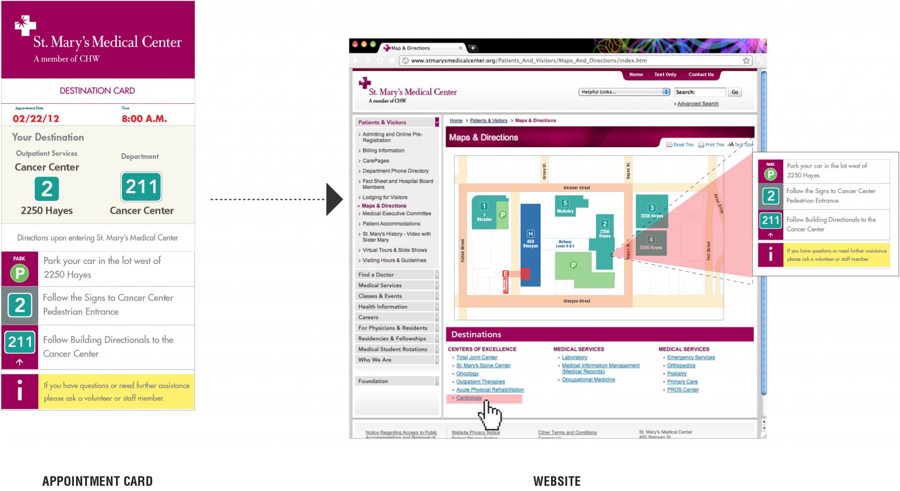
Task: Open Lodging for Visitors in sidebar
Action: point(385,198)
